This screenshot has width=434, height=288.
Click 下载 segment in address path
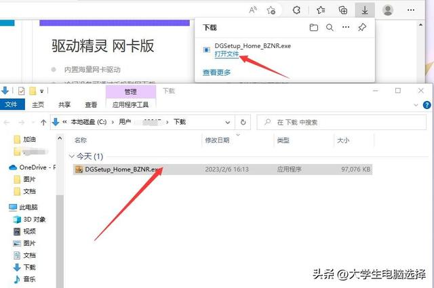click(x=180, y=122)
